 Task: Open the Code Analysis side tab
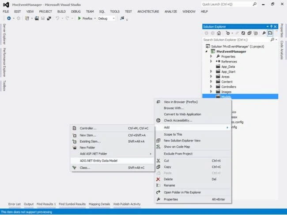click(x=282, y=50)
